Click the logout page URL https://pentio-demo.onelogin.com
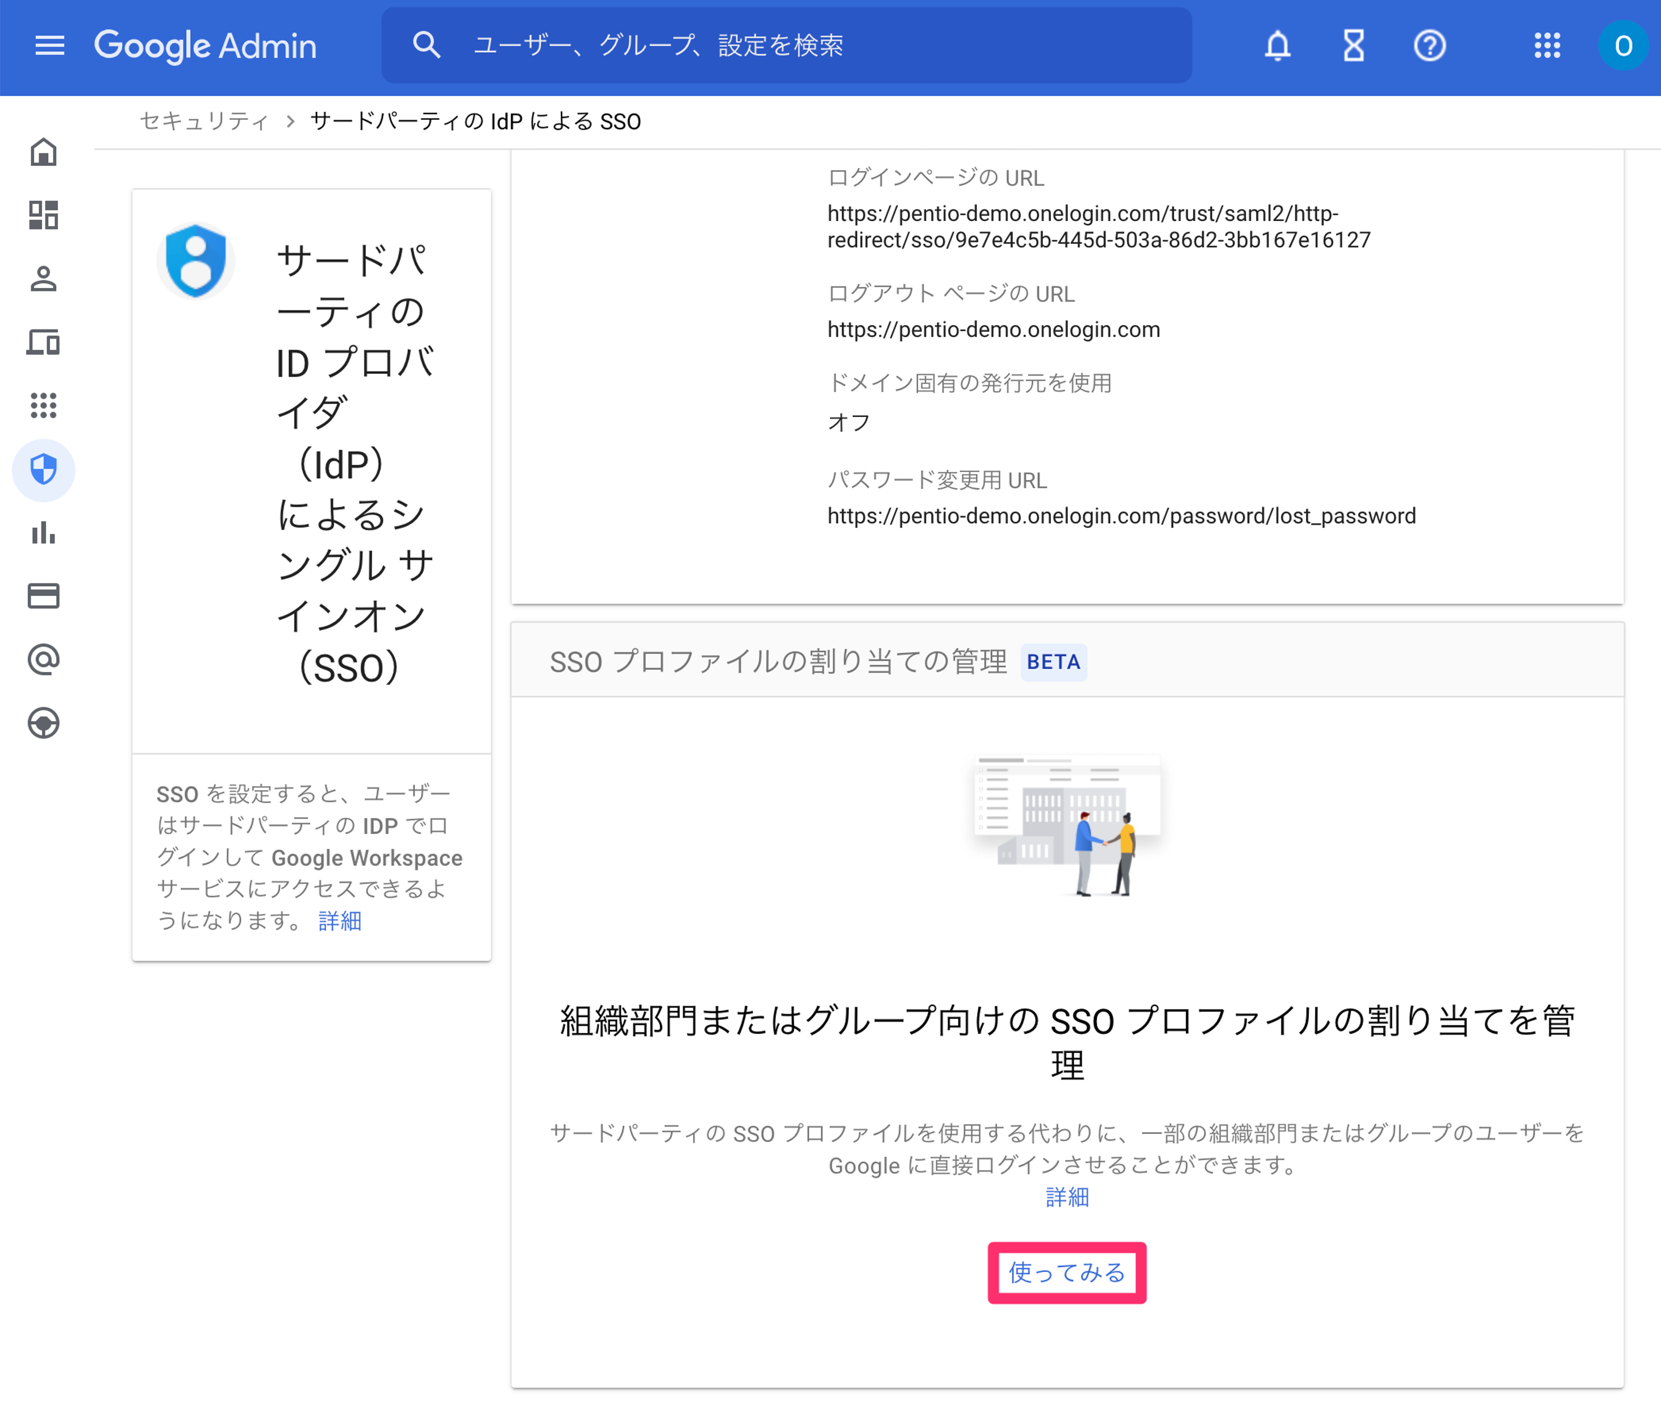The height and width of the screenshot is (1406, 1661). click(994, 329)
